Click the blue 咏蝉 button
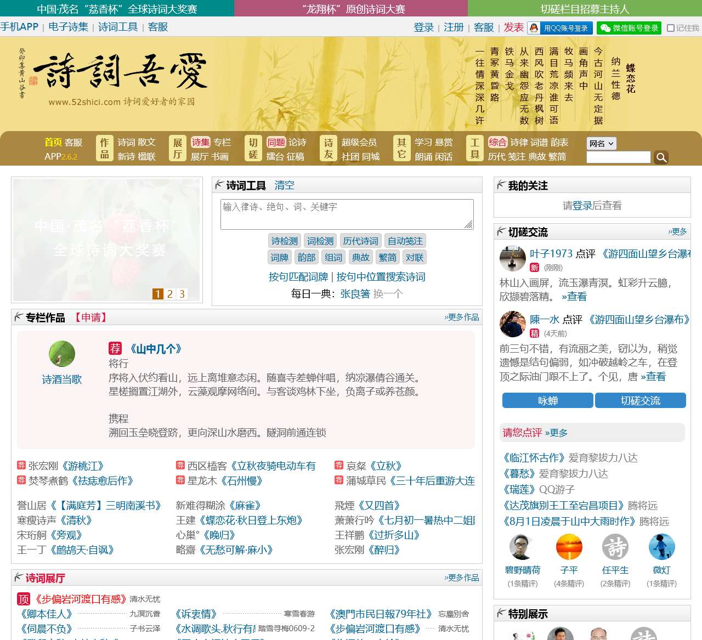This screenshot has height=640, width=702. (548, 400)
